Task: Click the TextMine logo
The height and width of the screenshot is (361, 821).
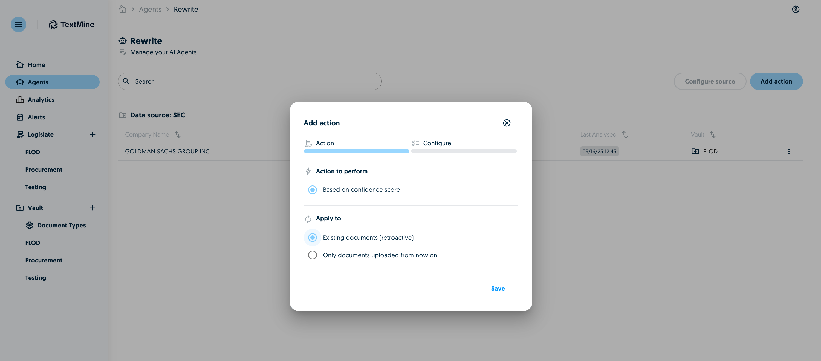Action: tap(71, 25)
